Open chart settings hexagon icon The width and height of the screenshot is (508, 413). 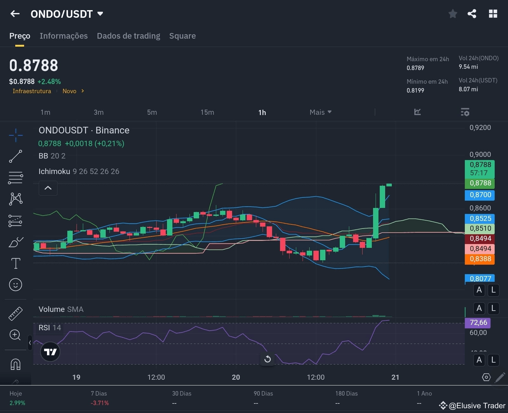[x=486, y=377]
